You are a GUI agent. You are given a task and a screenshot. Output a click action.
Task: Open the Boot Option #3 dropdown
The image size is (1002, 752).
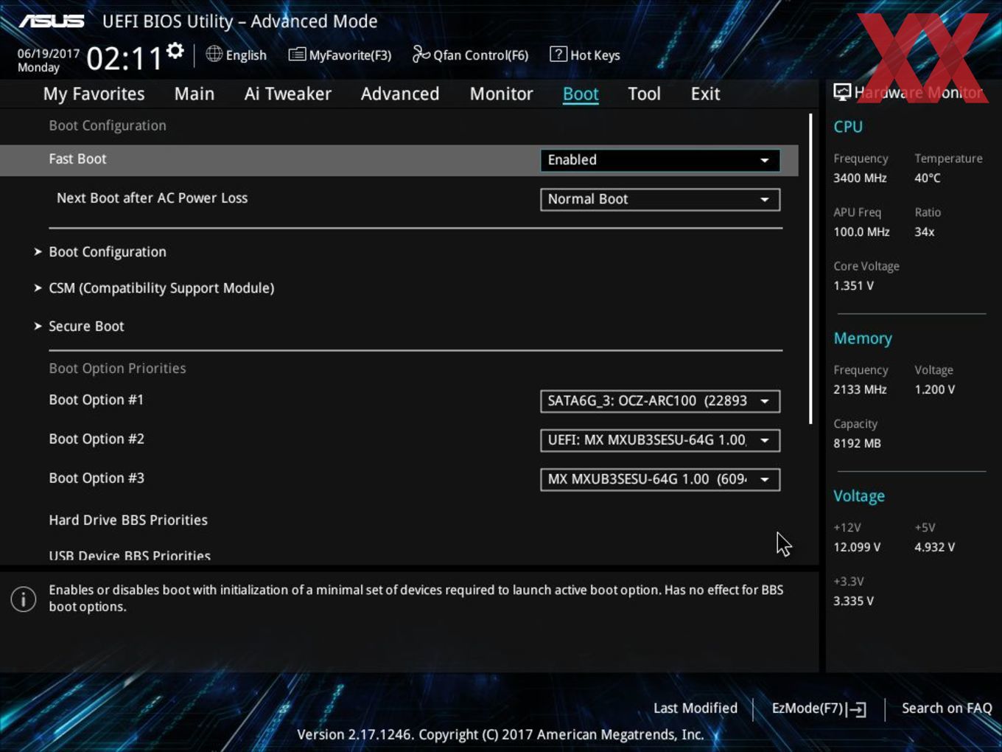click(x=660, y=479)
